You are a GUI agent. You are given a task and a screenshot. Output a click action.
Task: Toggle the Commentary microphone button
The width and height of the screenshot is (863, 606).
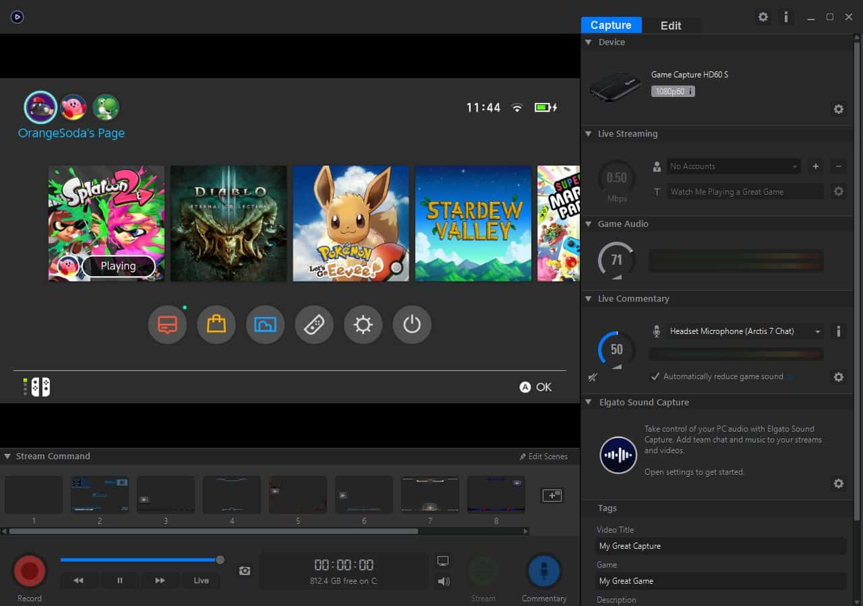point(544,572)
